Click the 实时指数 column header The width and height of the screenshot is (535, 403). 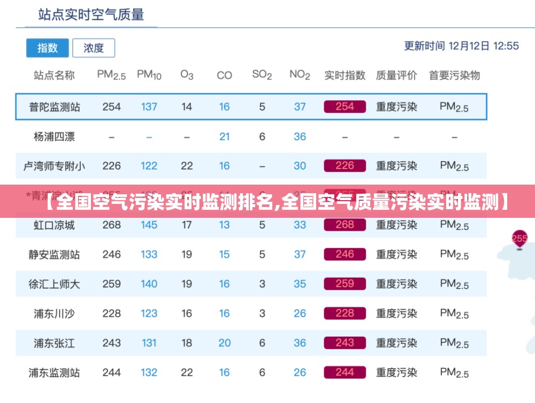click(345, 75)
